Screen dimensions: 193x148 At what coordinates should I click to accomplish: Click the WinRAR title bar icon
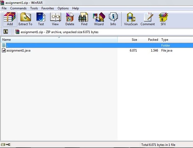2,3
